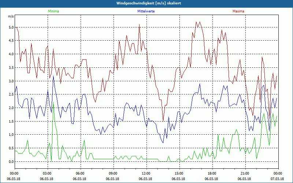Click the 03:00 time axis label
This screenshot has width=293, height=183.
pos(48,173)
